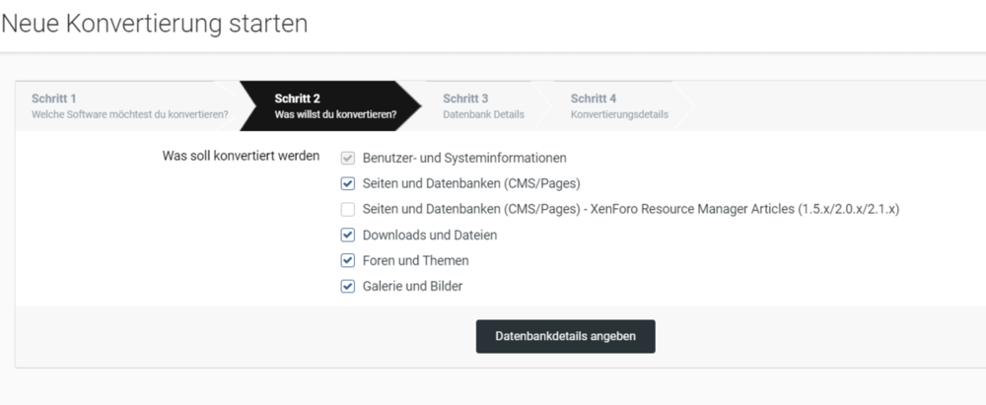Toggle the Benutzer- und Systeminformationen checkbox

347,158
